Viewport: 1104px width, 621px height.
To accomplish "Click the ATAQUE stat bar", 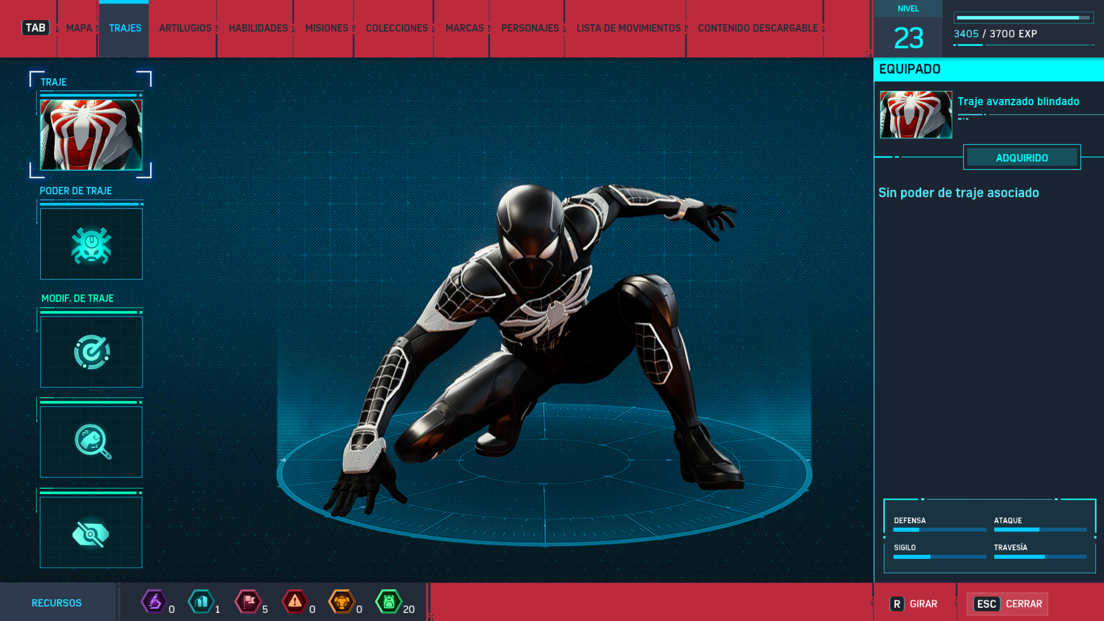I will 1040,530.
